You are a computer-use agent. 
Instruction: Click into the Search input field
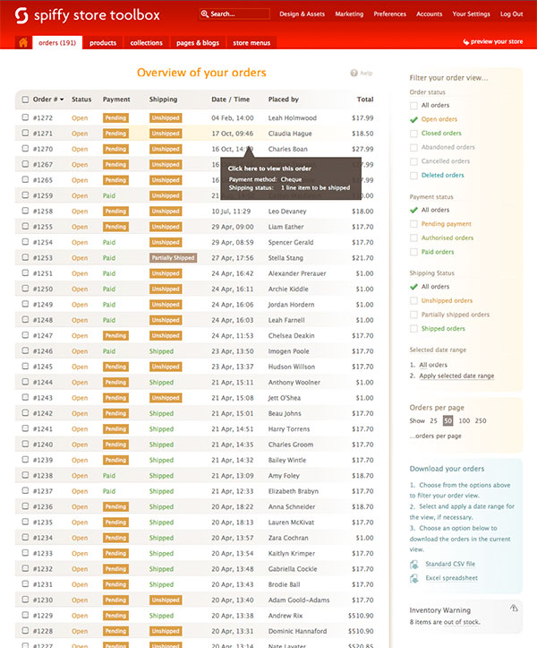point(234,14)
